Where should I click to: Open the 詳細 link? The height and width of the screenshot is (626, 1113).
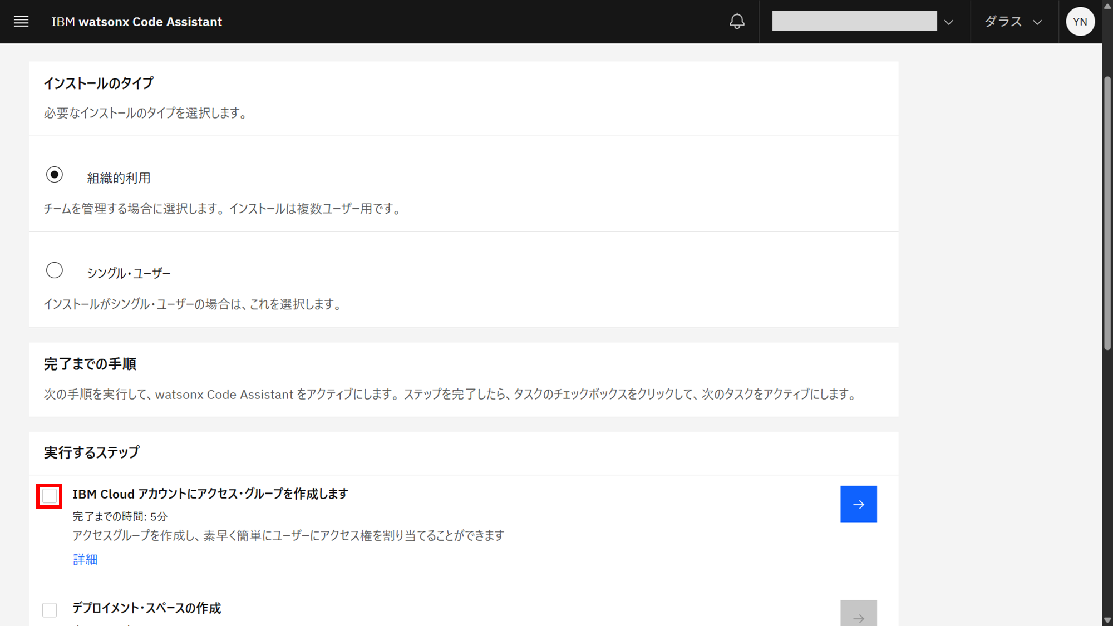(x=85, y=559)
